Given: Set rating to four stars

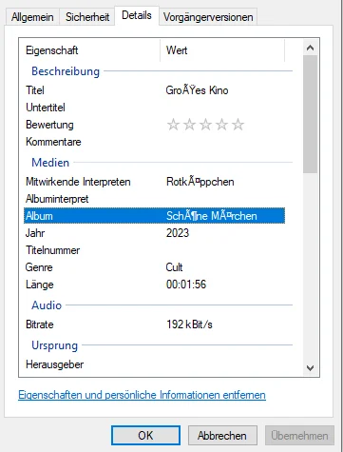Looking at the screenshot, I should coord(221,125).
